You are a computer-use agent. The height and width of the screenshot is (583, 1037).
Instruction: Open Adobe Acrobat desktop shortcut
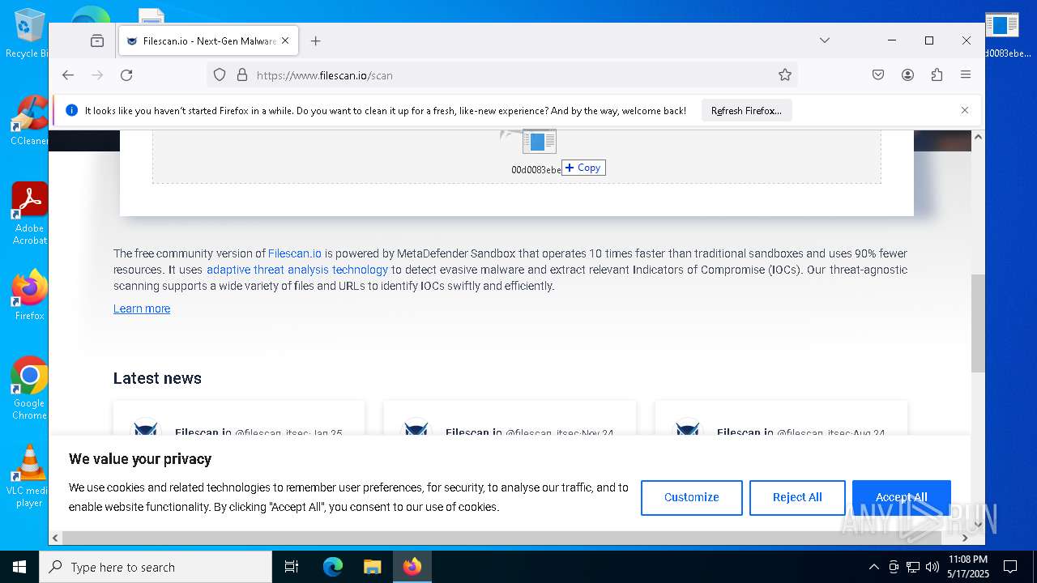click(29, 213)
